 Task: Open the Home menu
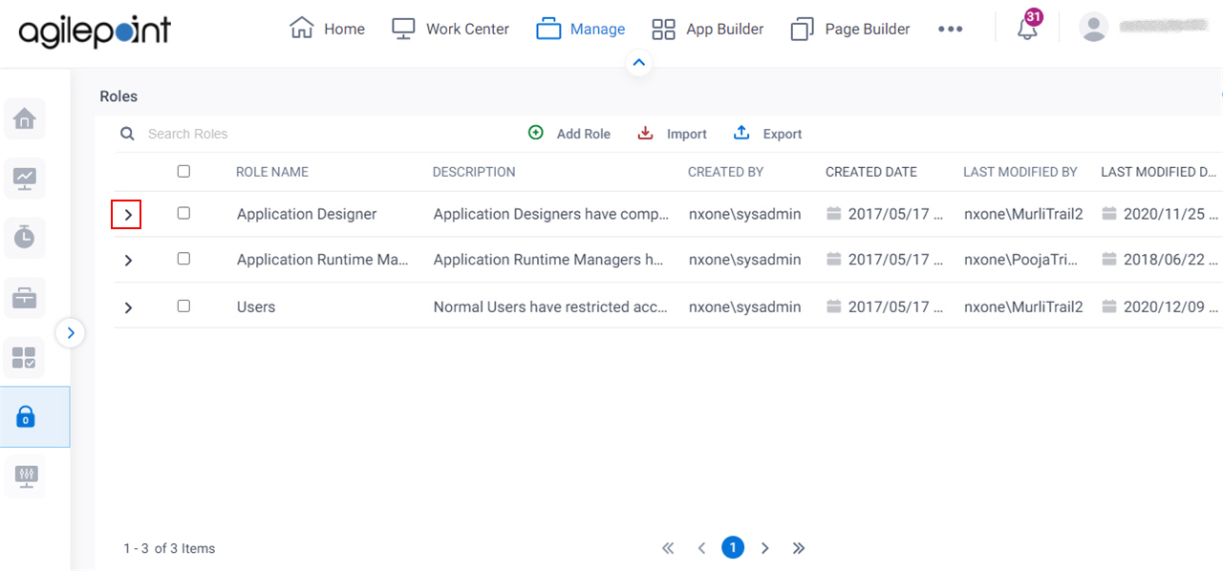(x=327, y=29)
